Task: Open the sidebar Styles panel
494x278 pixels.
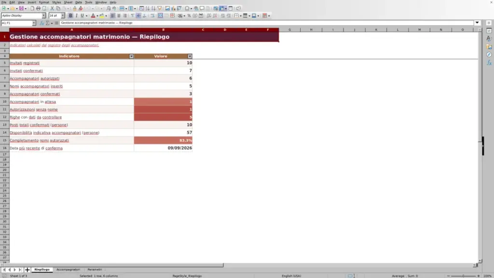Action: pos(489,39)
